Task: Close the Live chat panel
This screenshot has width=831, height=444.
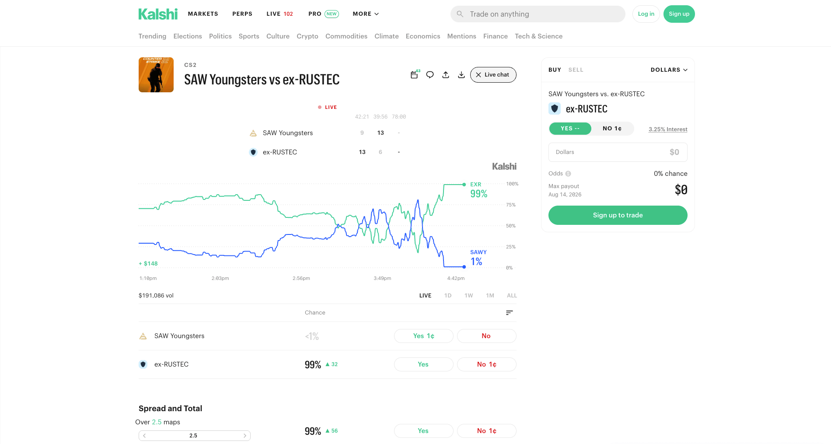Action: (x=478, y=75)
